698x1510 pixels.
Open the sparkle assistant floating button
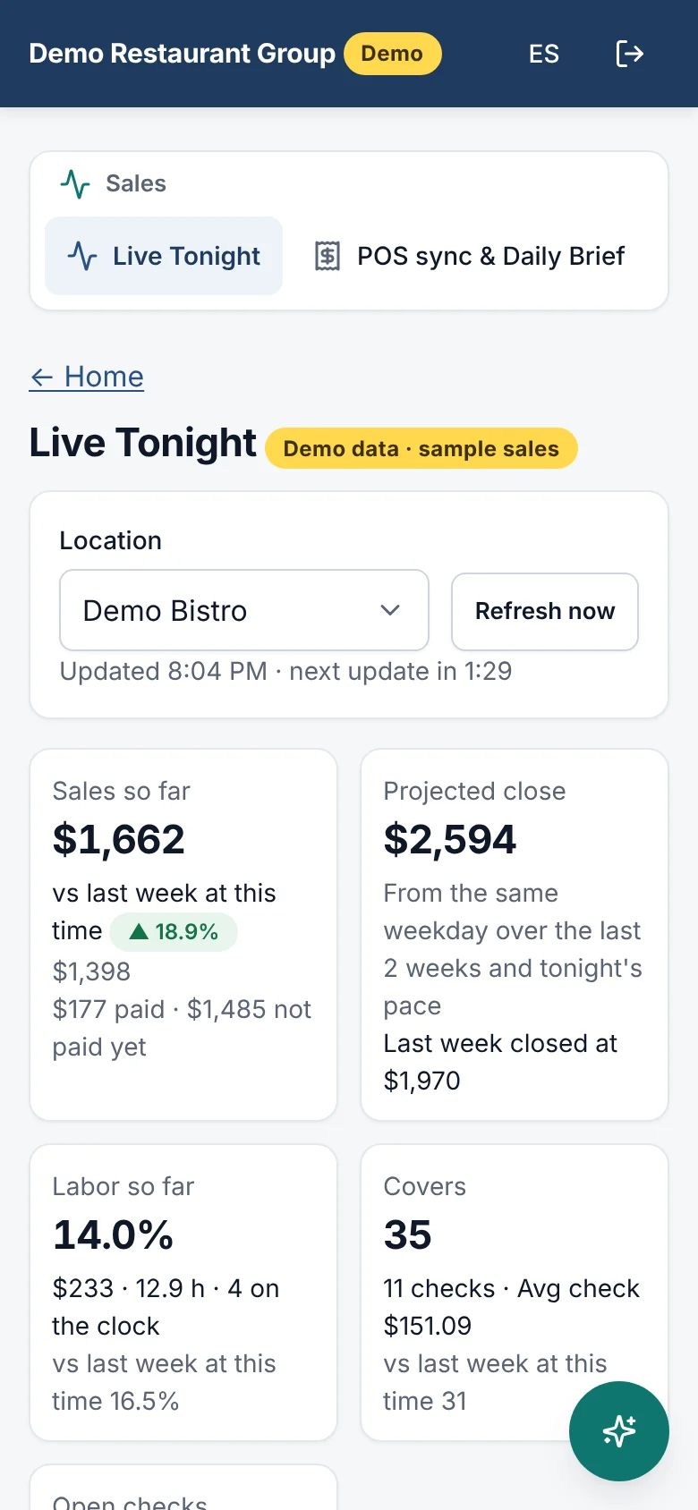(x=619, y=1431)
